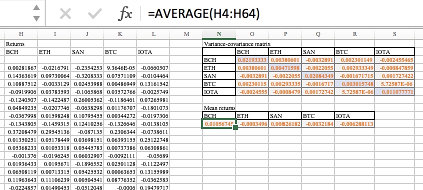Screen dimensions: 423x190
Task: Click SAN variance cell 0.02084349
Action: (x=318, y=76)
